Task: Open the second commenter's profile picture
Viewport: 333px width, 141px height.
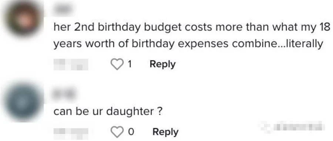Action: [23, 102]
